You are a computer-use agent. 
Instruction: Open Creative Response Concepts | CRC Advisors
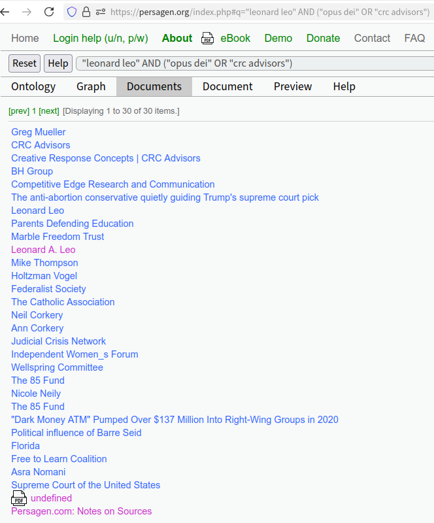106,158
